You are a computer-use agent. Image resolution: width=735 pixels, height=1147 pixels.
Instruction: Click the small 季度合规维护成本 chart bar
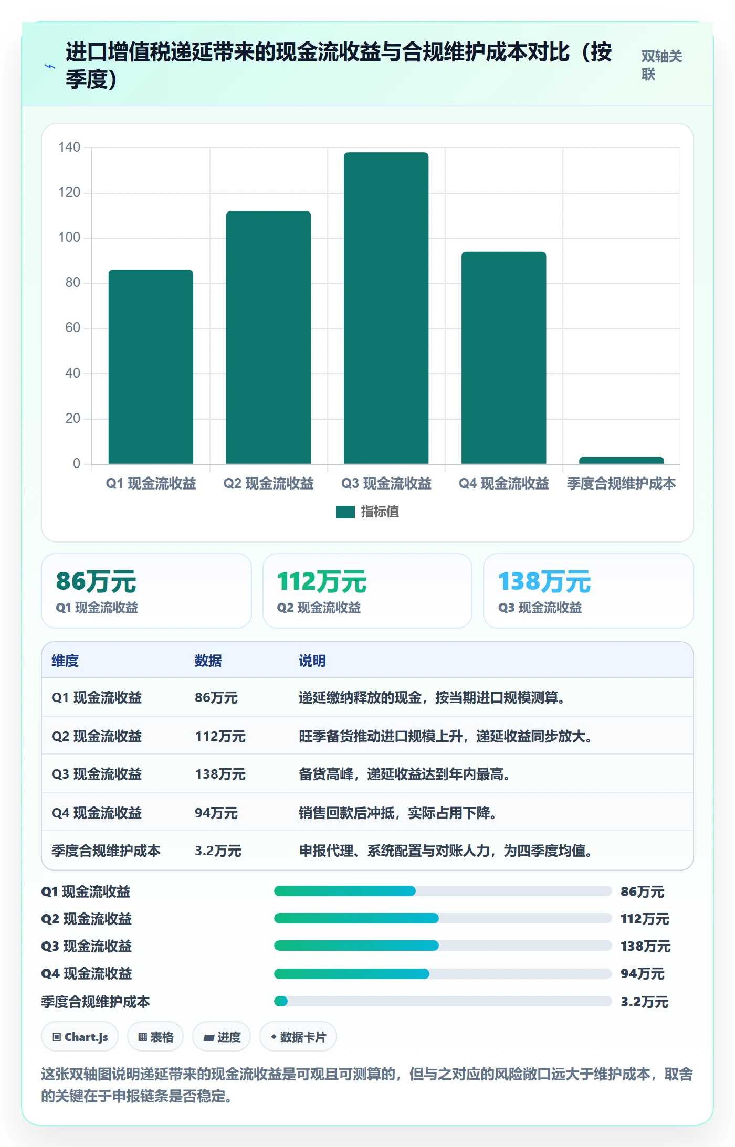coord(621,460)
